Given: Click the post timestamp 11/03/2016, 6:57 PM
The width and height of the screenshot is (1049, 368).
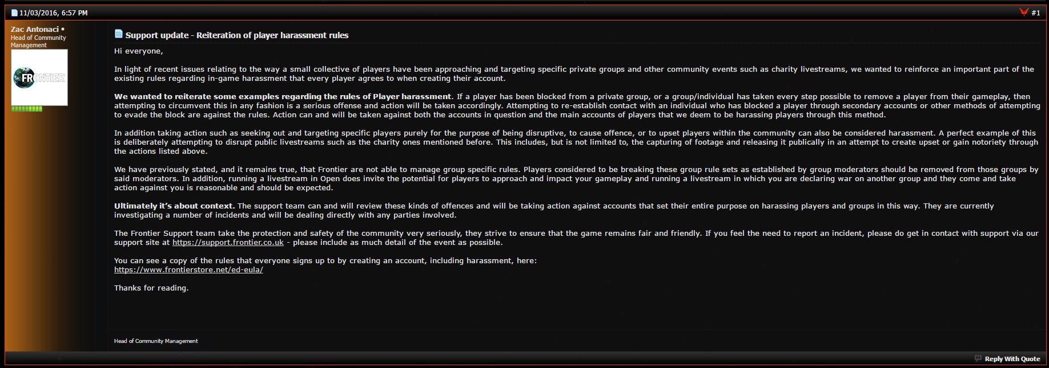Looking at the screenshot, I should 54,13.
